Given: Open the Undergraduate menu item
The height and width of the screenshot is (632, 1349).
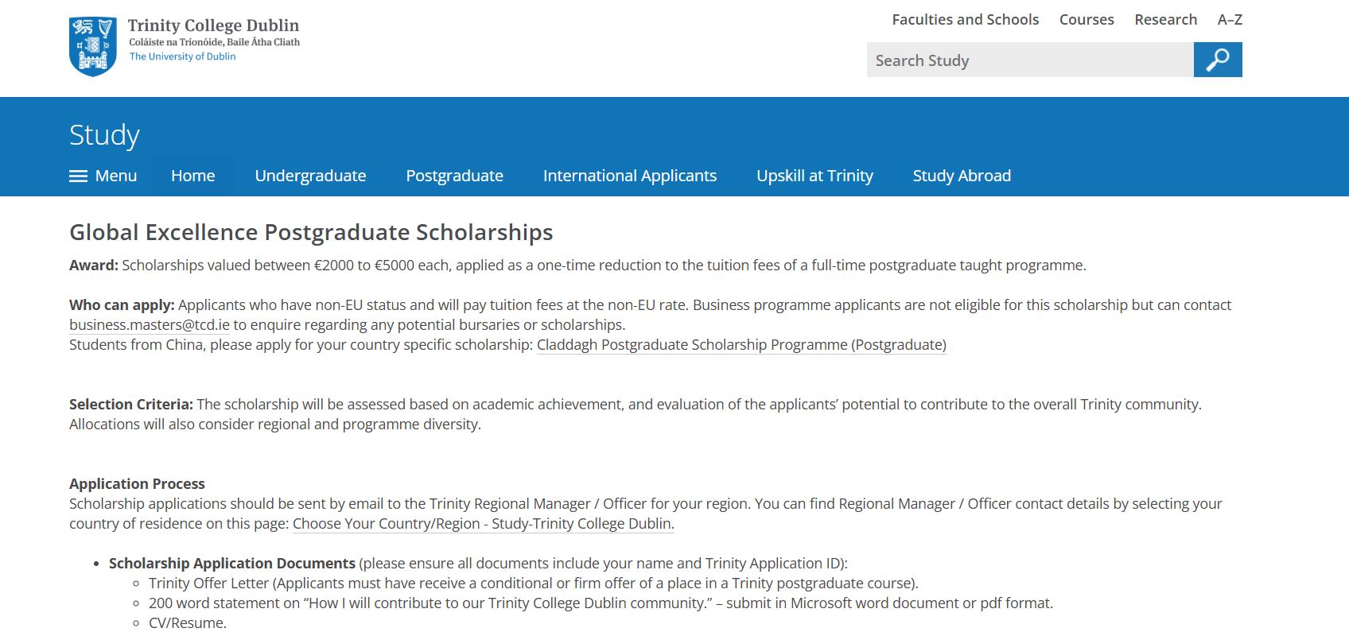Looking at the screenshot, I should 310,176.
